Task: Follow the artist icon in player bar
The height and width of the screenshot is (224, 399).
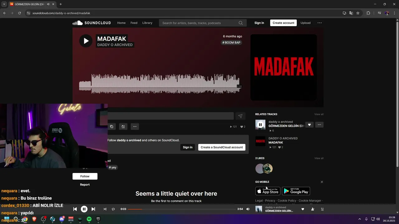Action: 313,209
